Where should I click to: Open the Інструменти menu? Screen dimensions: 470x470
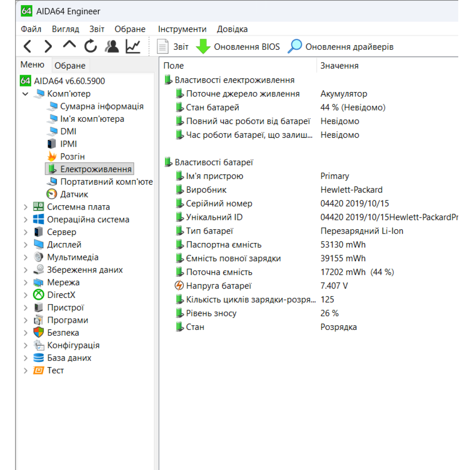pos(182,29)
